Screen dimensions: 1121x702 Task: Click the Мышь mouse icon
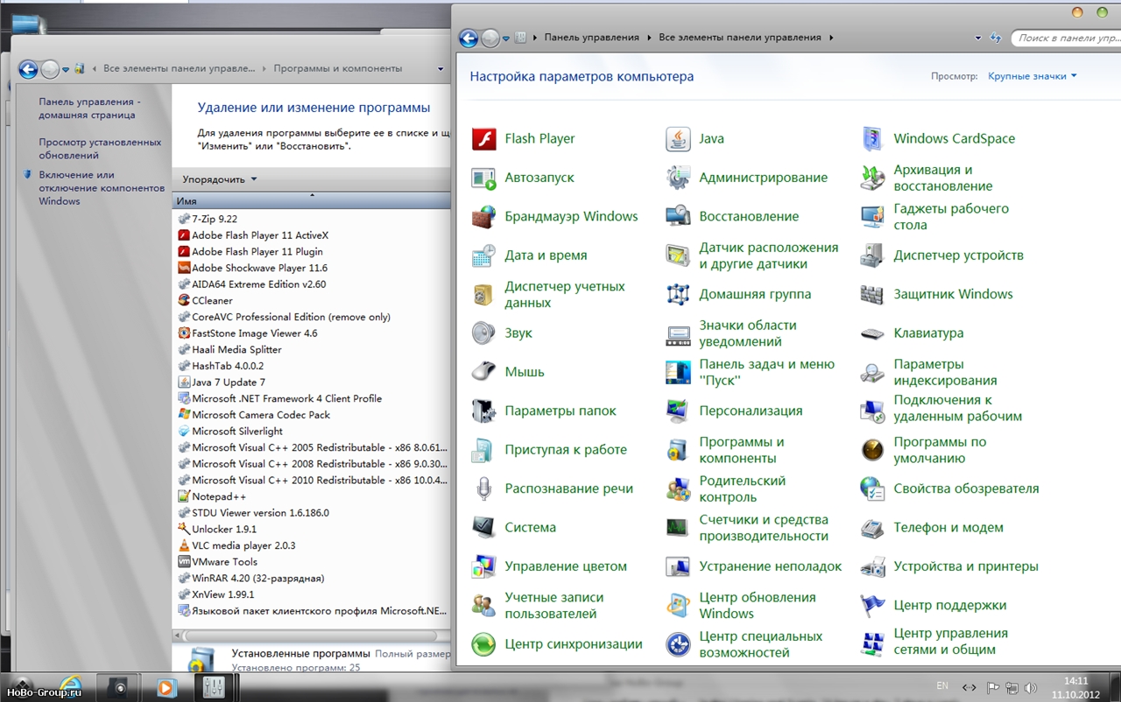[484, 372]
